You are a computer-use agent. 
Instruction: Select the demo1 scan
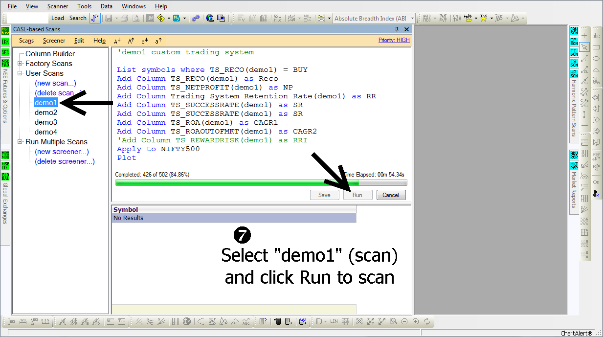[x=46, y=103]
